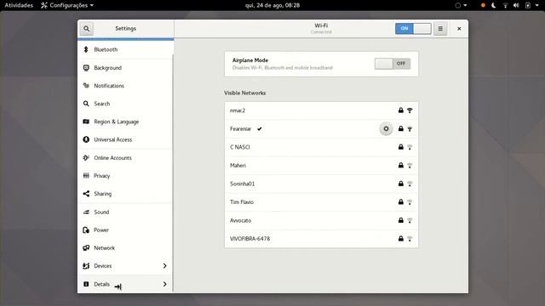
Task: Open the clock and calendar in top bar
Action: point(272,5)
